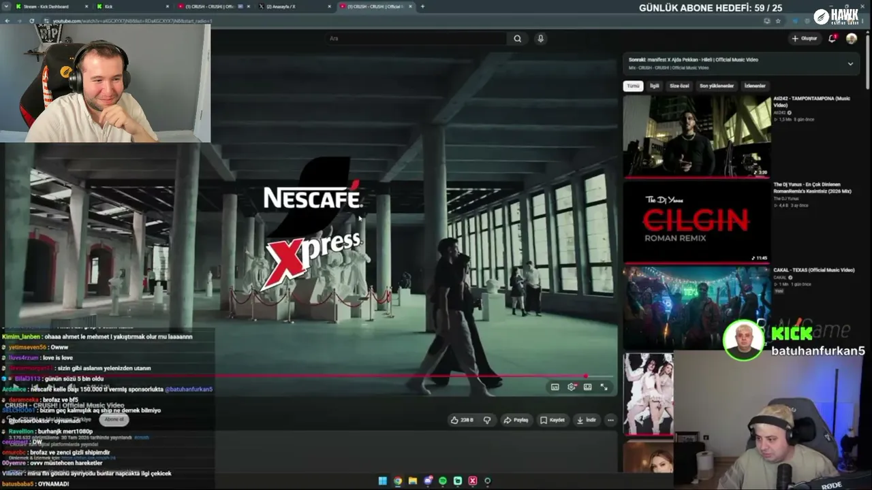The image size is (872, 490).
Task: Select the Son yüklenenler filter chip
Action: (x=717, y=86)
